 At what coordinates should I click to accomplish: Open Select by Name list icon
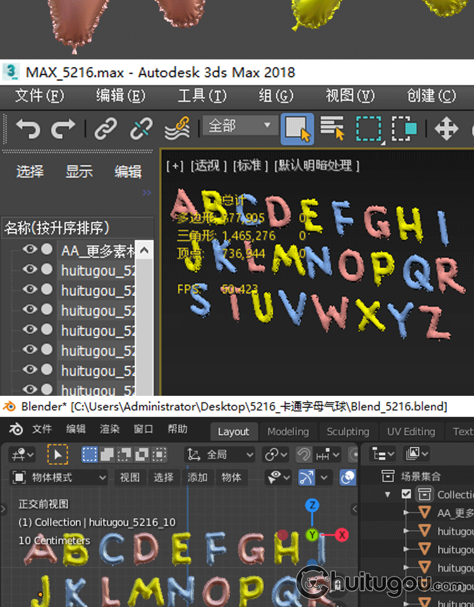coord(332,128)
